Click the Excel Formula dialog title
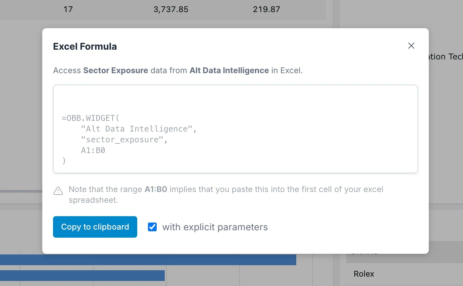Viewport: 463px width, 286px height. [85, 46]
